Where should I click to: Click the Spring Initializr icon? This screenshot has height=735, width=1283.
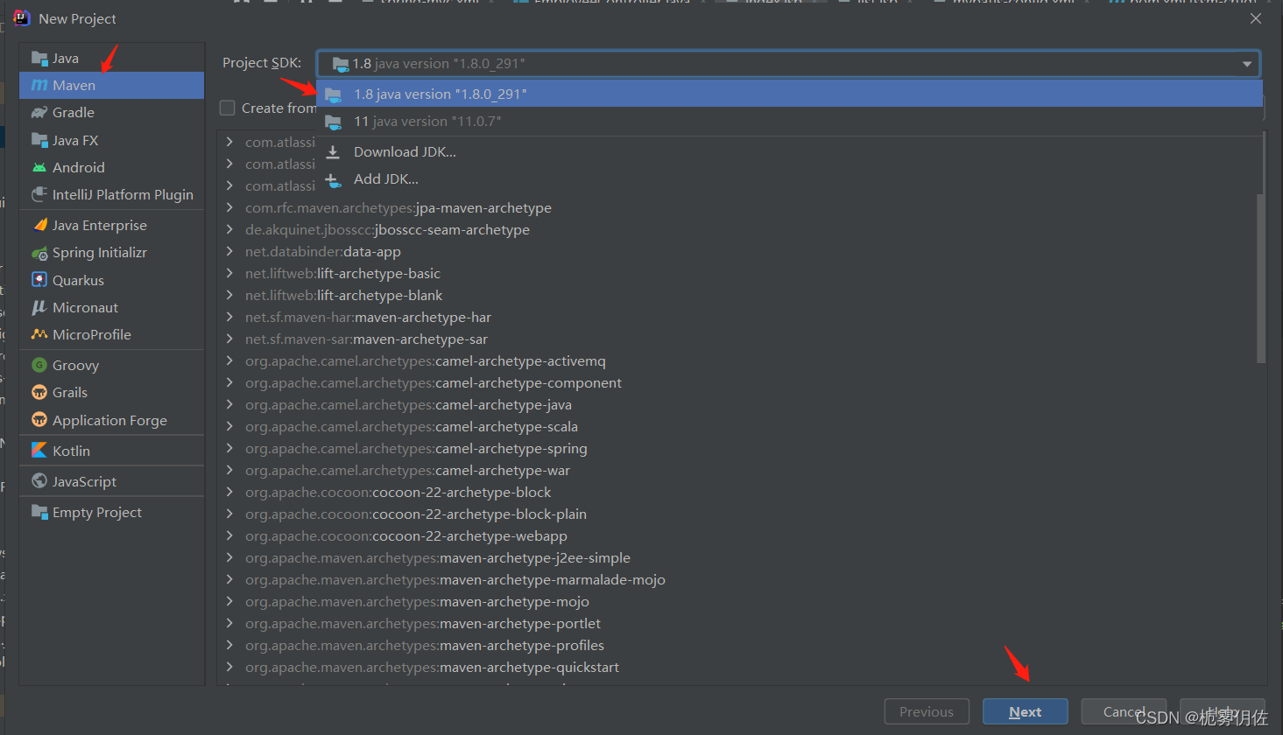[x=39, y=253]
